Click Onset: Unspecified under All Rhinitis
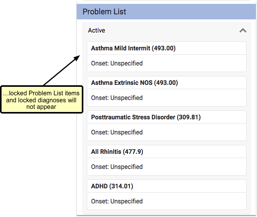 [x=117, y=167]
